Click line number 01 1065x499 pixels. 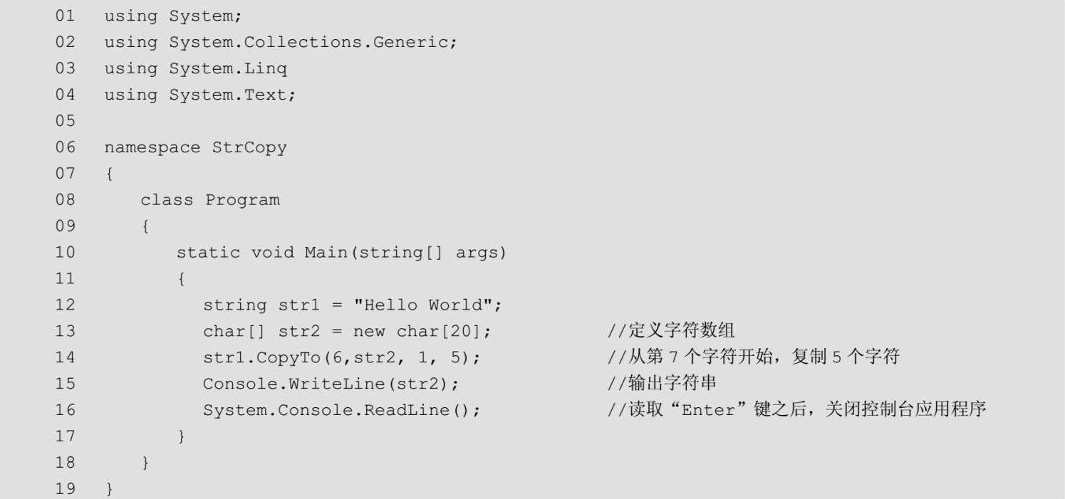click(65, 16)
